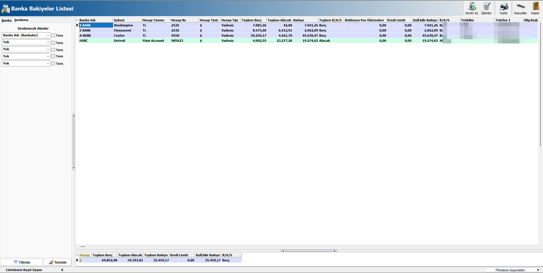Click the Kapat door icon

[535, 7]
